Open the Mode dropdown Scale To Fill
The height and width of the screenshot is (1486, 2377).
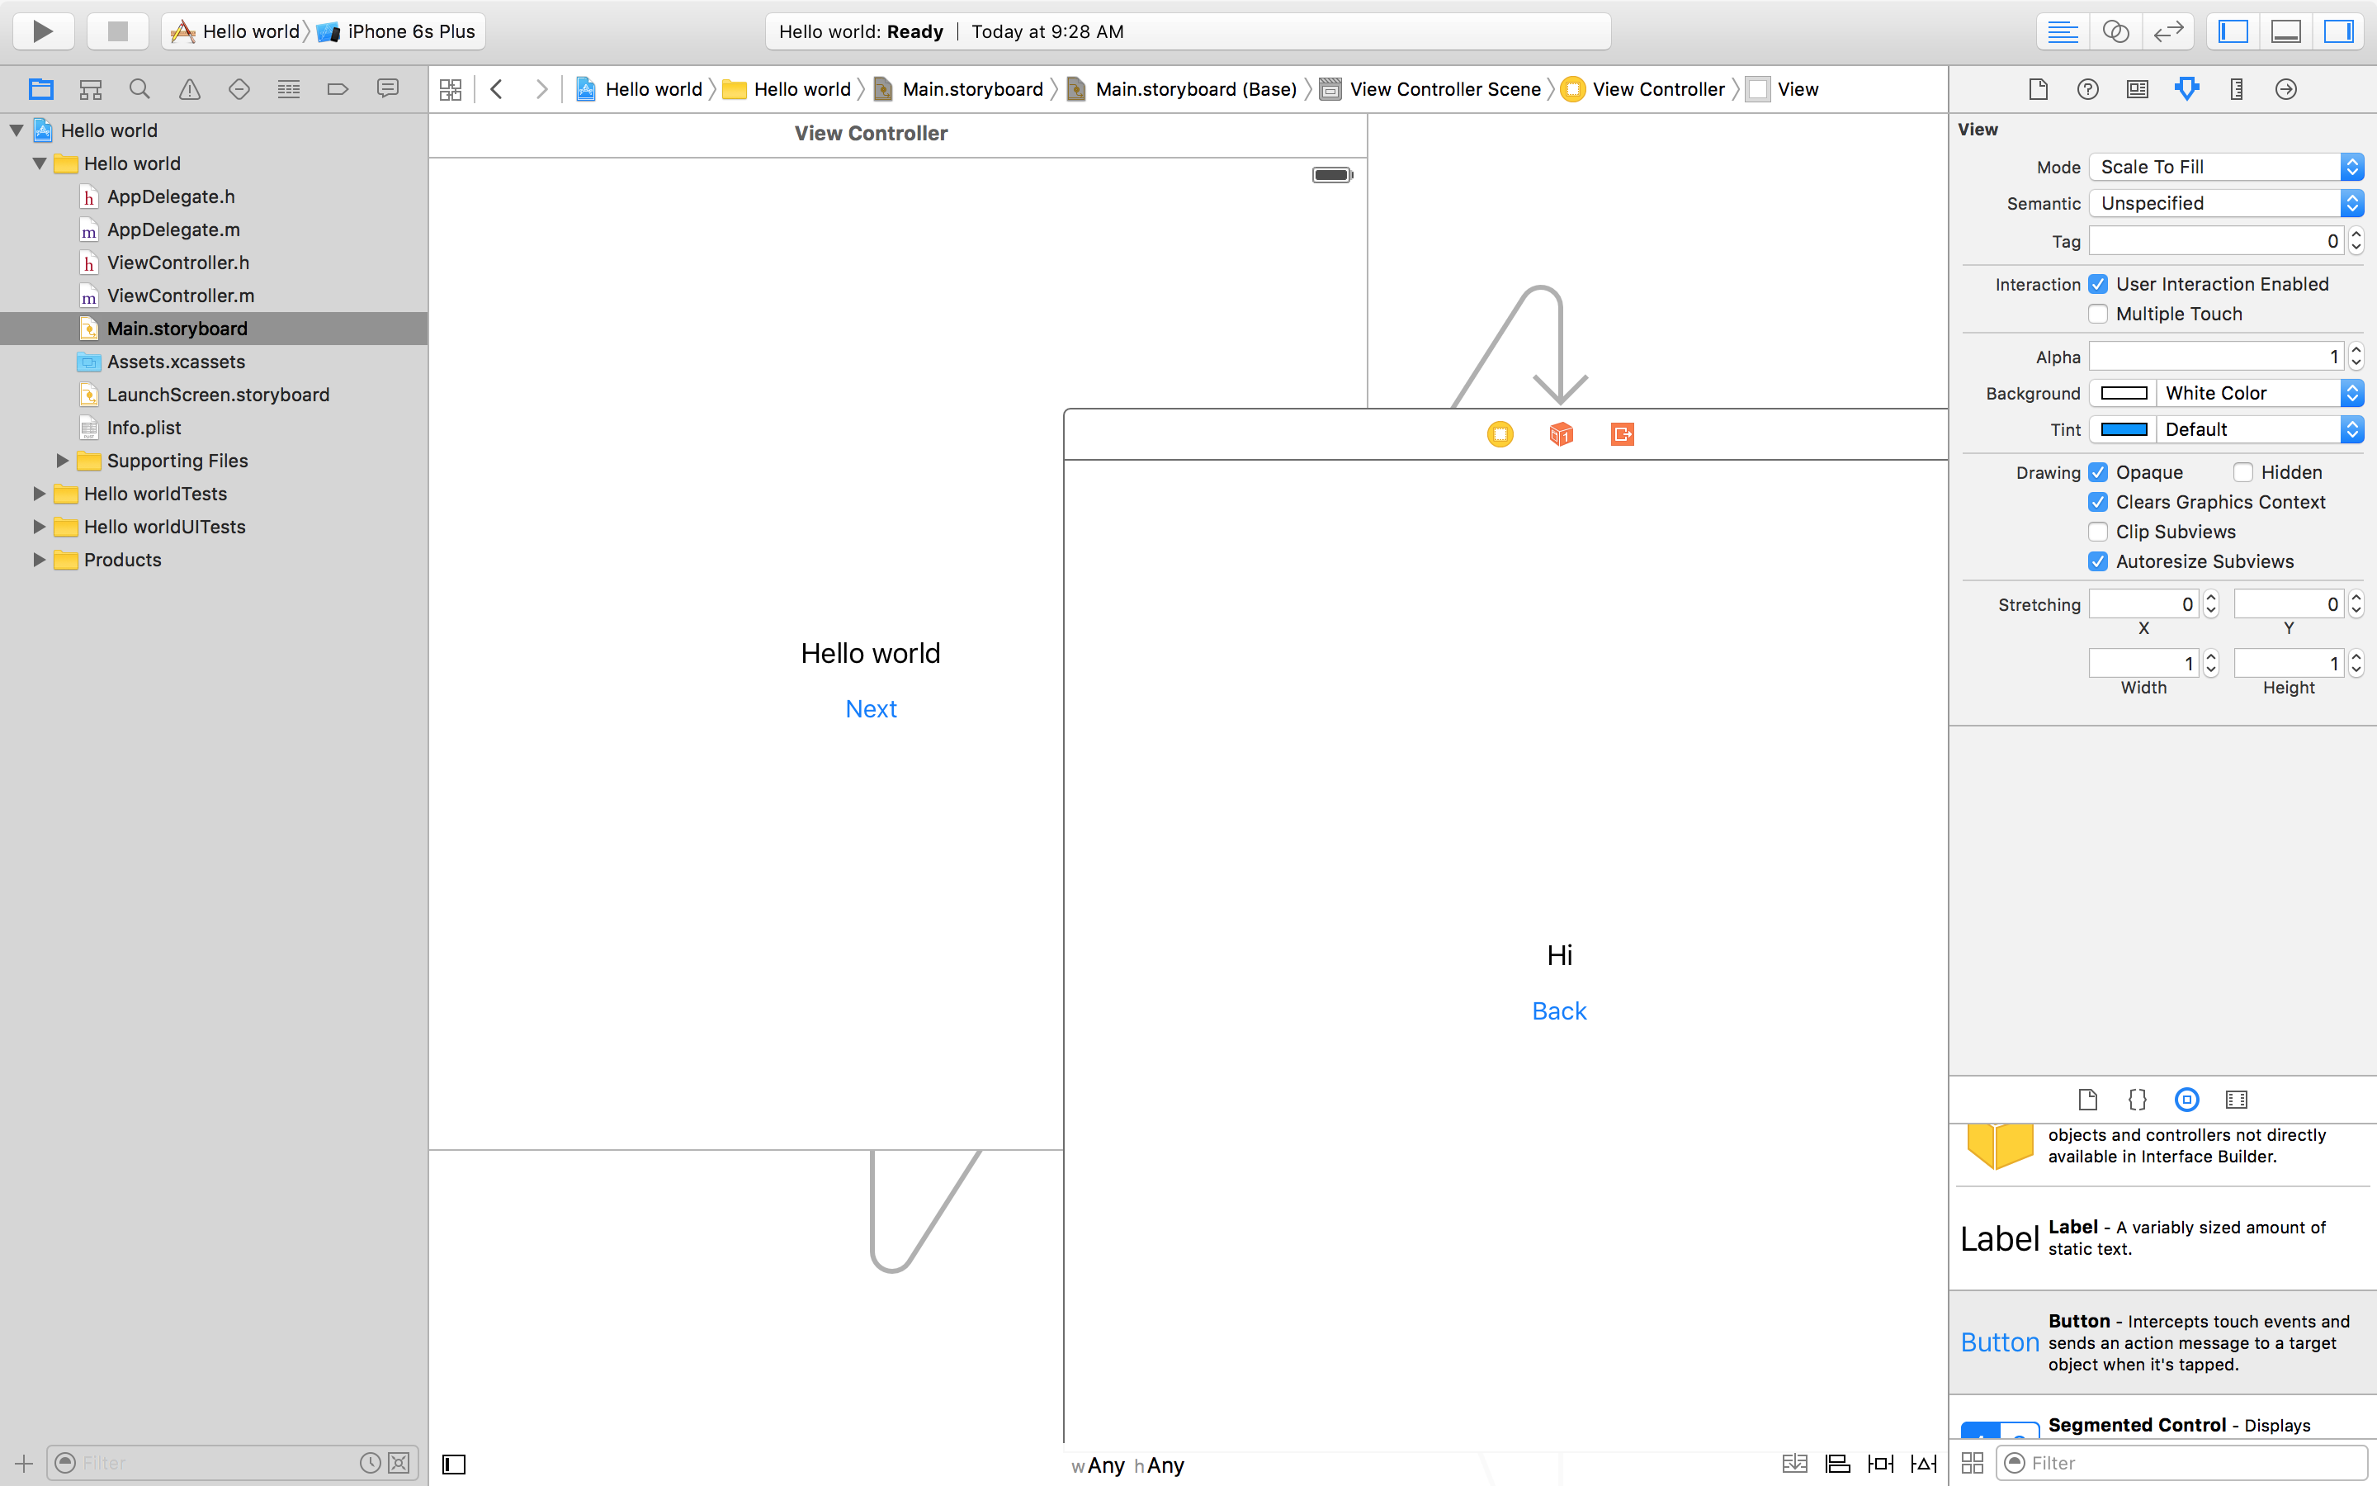2225,167
